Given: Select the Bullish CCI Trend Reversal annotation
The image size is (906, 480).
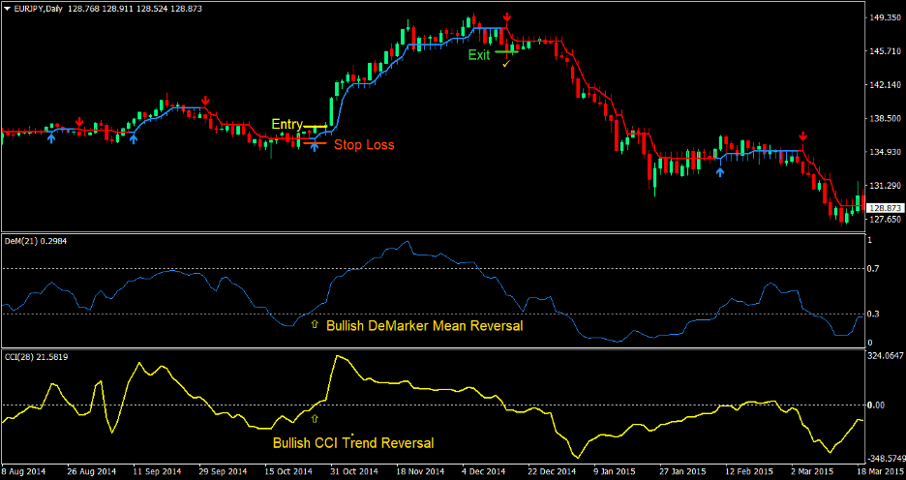Looking at the screenshot, I should point(352,443).
